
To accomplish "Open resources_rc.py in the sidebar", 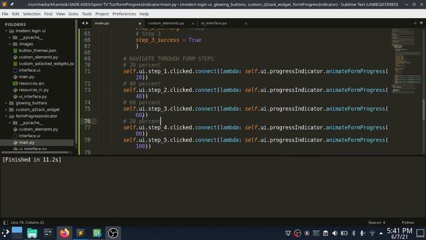I will point(34,90).
